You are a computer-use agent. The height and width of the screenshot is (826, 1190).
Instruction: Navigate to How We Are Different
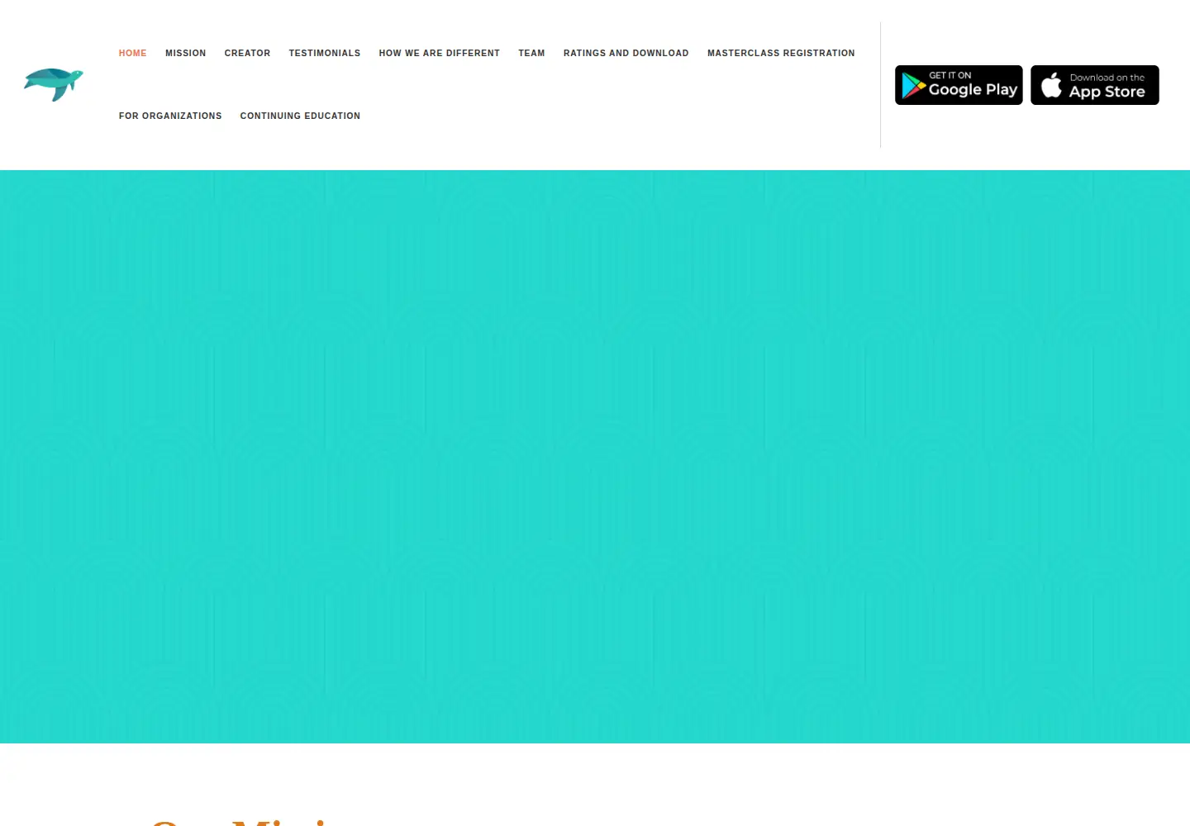(440, 53)
